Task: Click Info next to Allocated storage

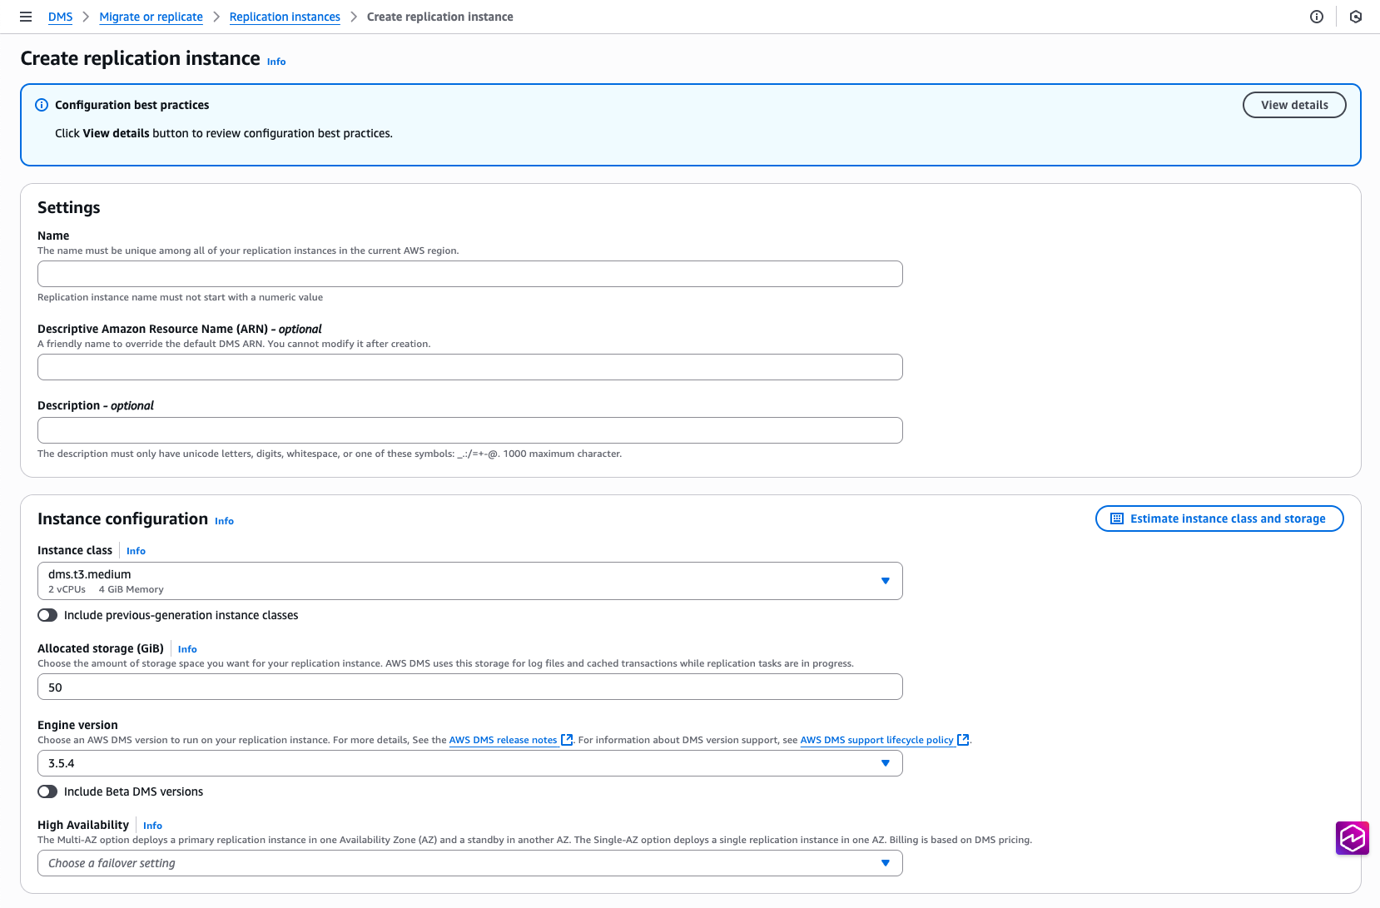Action: [x=186, y=649]
